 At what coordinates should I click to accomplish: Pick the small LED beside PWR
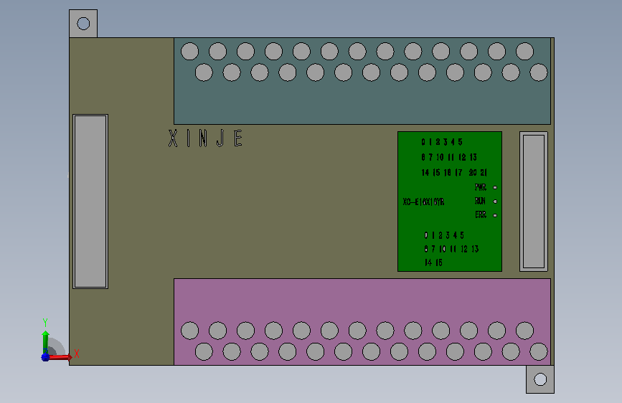pos(495,187)
